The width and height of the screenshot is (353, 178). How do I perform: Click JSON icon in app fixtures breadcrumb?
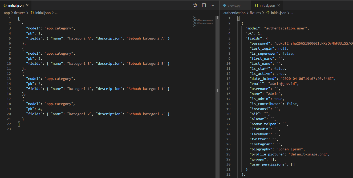(32, 13)
